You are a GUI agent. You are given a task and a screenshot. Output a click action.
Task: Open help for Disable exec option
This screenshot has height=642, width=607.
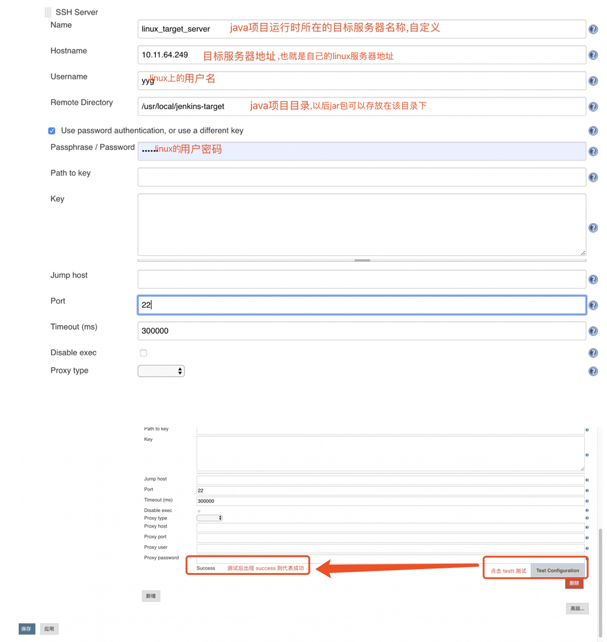[x=592, y=353]
